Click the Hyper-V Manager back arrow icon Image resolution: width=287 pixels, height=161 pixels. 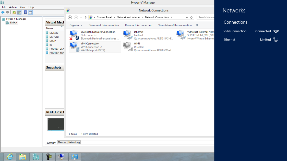coord(3,12)
